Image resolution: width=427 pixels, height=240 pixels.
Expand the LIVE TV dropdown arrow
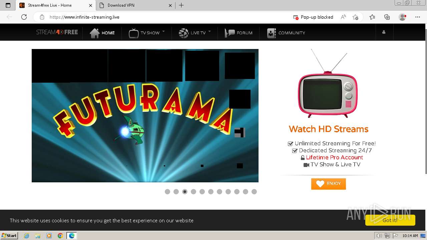point(209,32)
